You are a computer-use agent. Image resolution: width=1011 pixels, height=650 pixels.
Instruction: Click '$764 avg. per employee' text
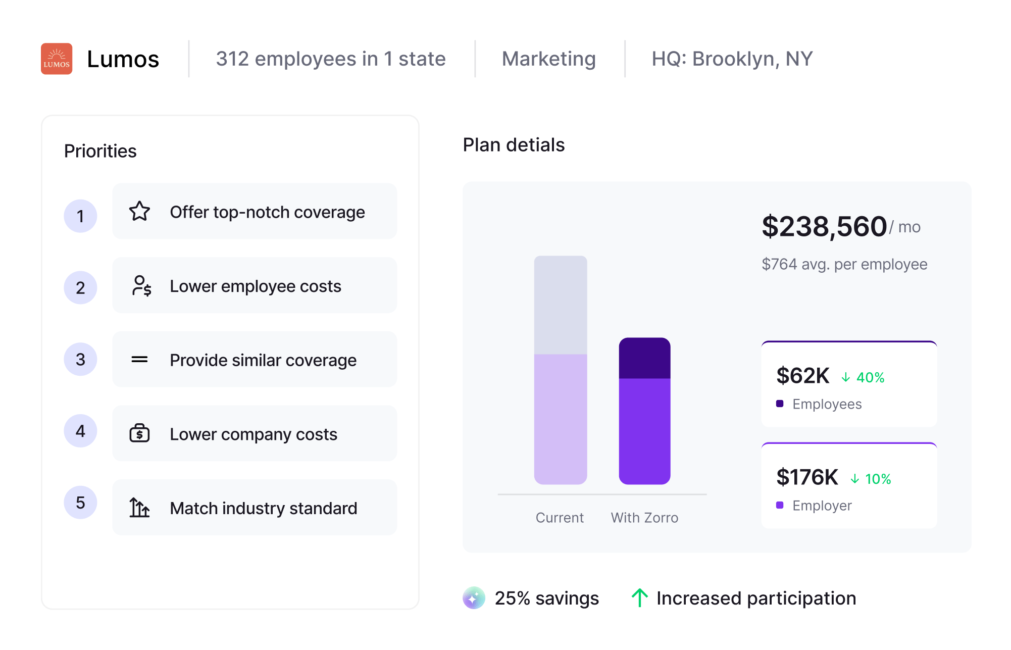tap(844, 264)
